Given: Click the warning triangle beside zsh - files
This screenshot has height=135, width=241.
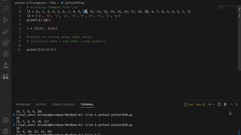Looking at the screenshot, I should pyautogui.click(x=204, y=104).
